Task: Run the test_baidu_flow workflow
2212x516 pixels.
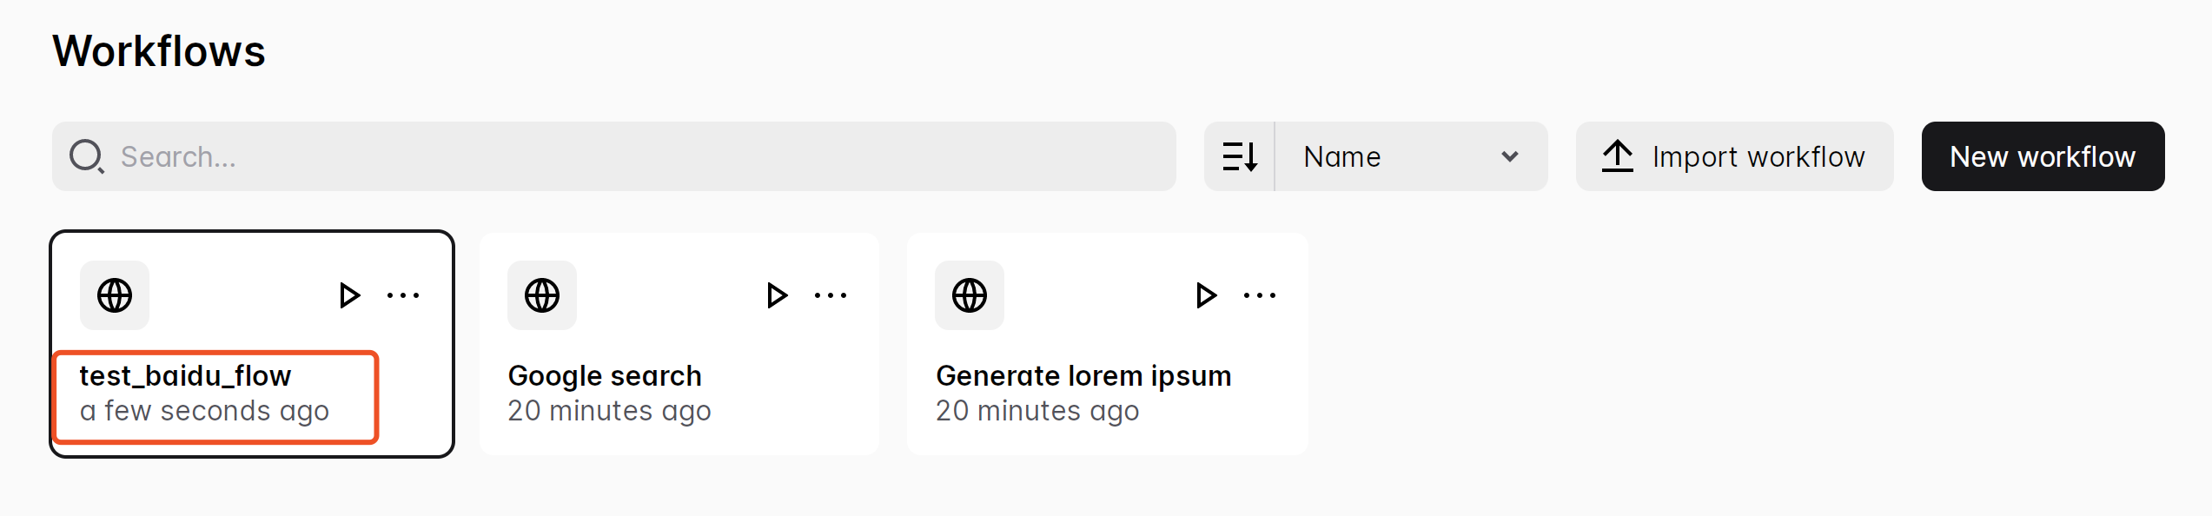Action: pos(349,295)
